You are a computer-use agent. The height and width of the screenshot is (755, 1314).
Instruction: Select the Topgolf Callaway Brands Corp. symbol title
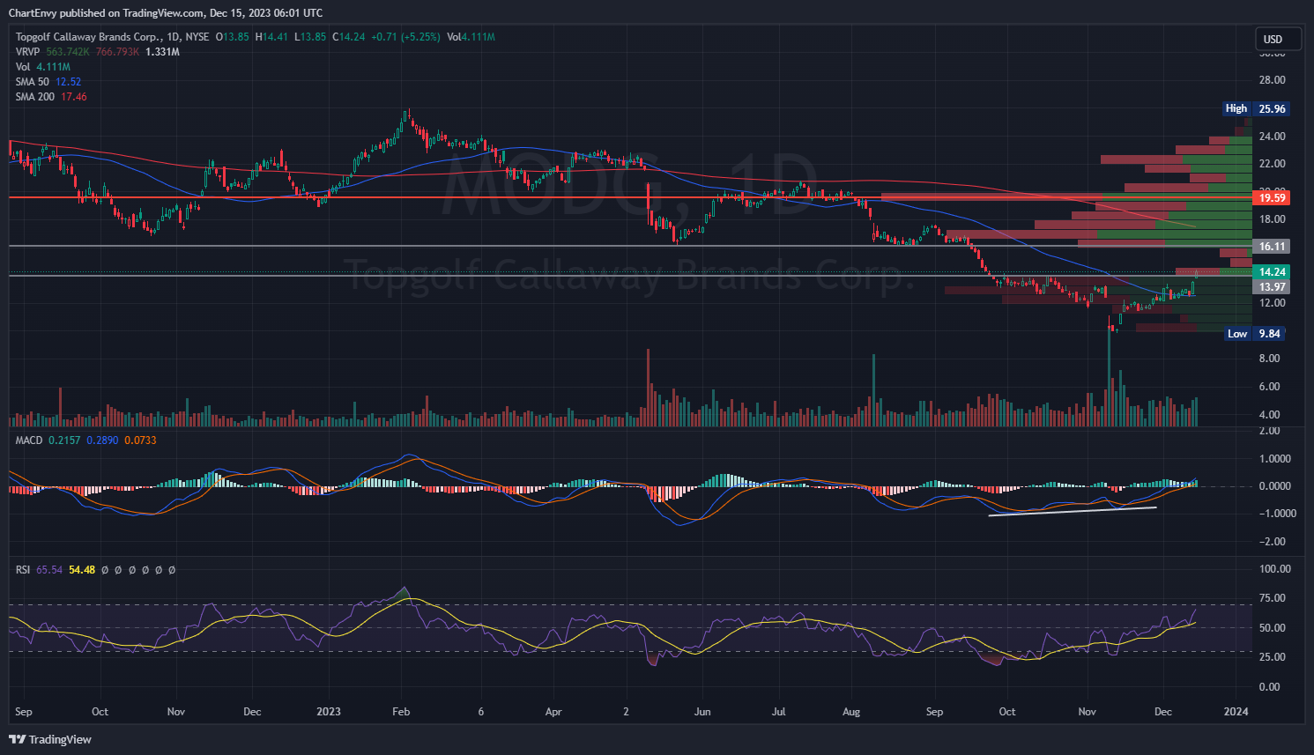tap(88, 37)
